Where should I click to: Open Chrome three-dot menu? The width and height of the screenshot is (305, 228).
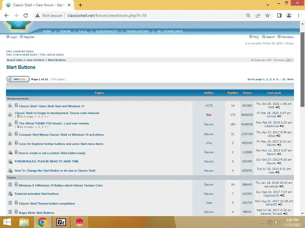(x=298, y=15)
